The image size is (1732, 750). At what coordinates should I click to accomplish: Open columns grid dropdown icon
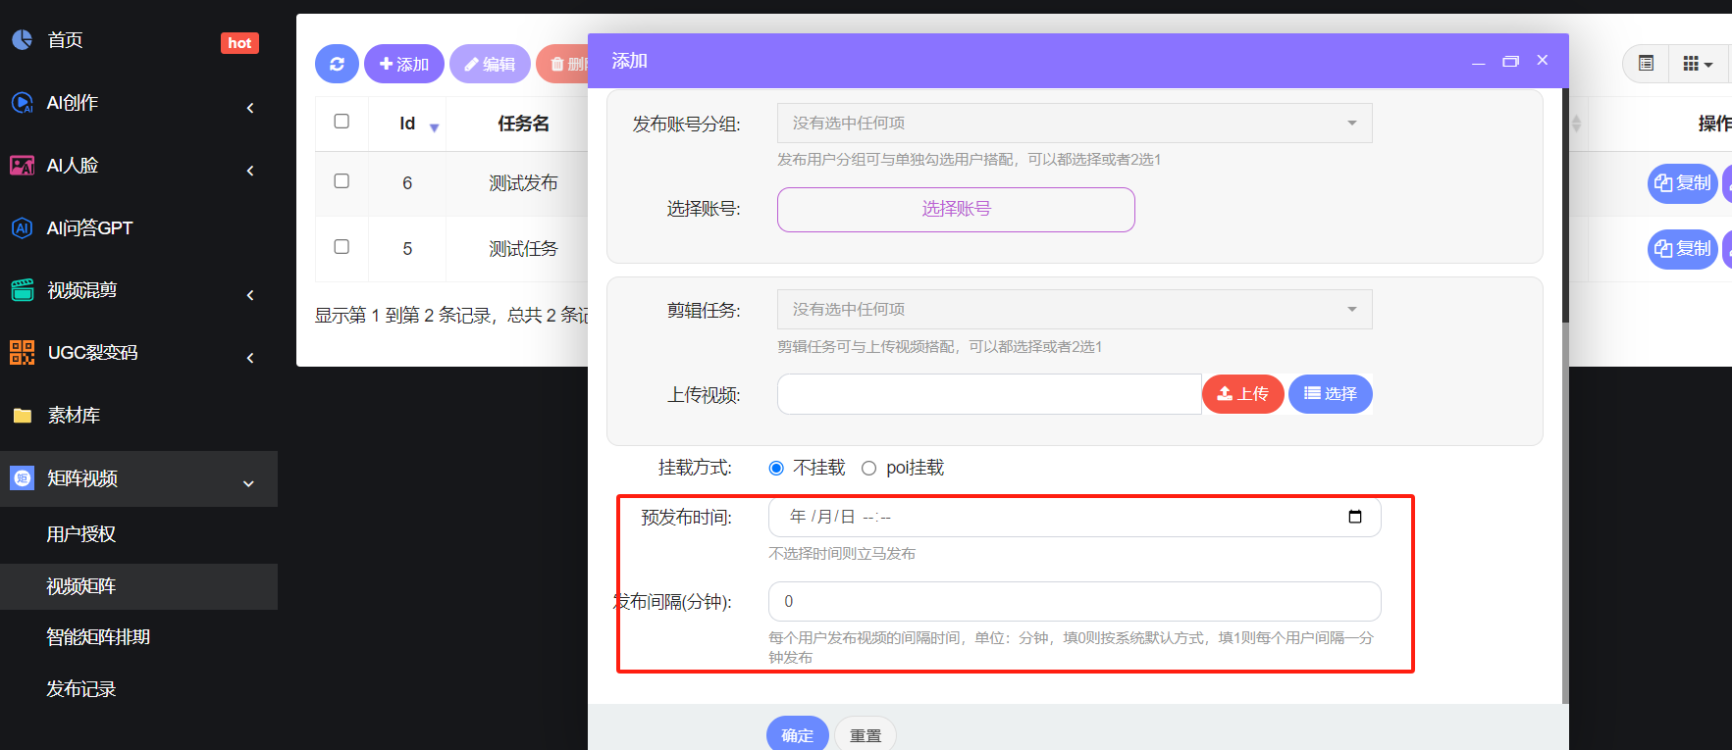(x=1698, y=64)
